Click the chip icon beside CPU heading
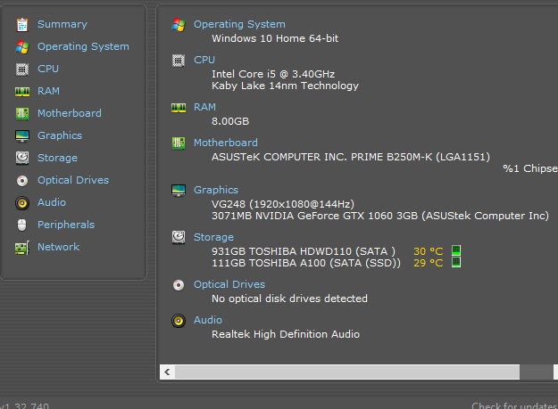Screen dimensions: 558x409 (179, 61)
